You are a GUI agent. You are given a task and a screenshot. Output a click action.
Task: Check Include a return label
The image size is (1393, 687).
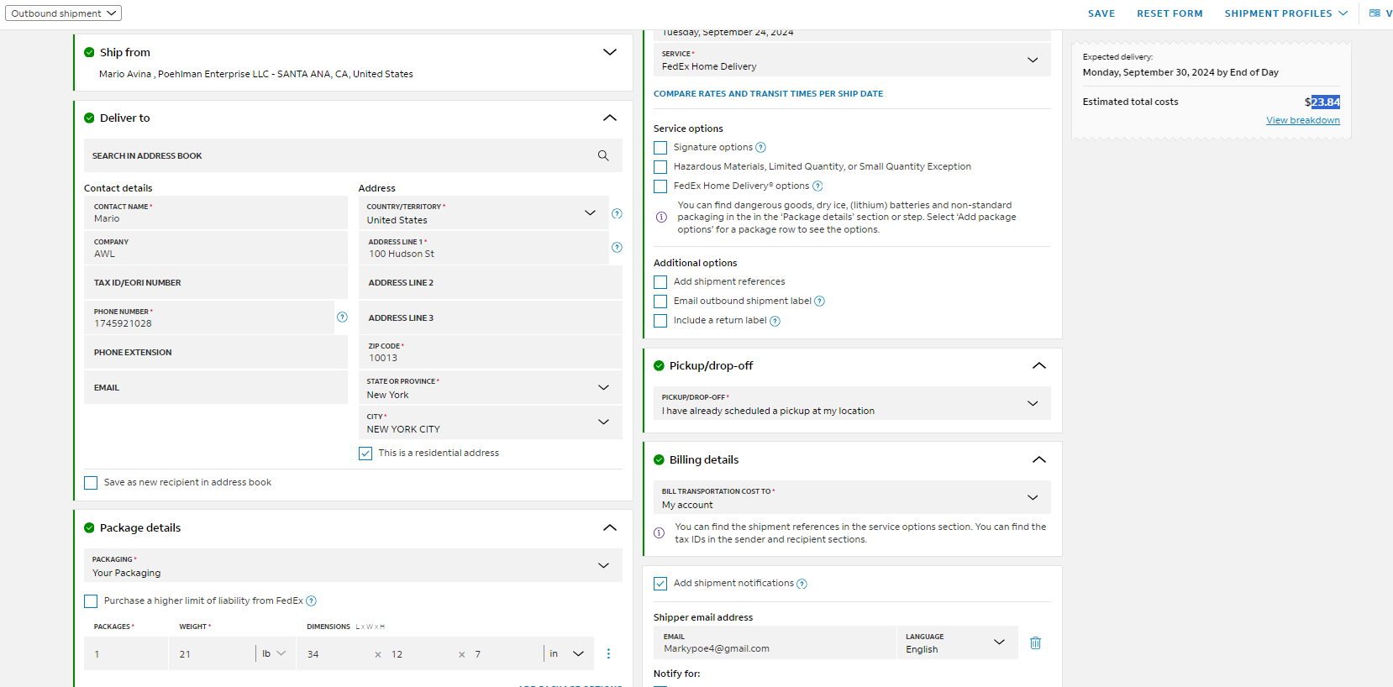660,321
